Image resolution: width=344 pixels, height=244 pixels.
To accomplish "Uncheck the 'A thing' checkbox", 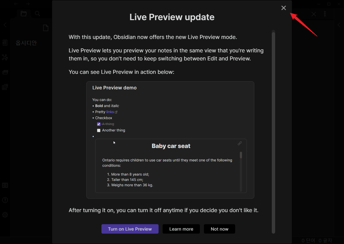I will point(99,124).
